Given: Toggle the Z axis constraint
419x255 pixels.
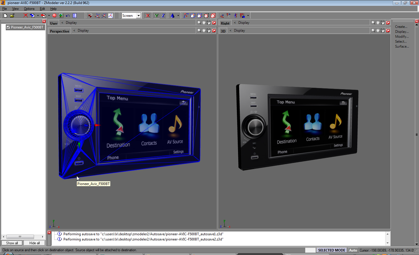Looking at the screenshot, I should pos(163,15).
